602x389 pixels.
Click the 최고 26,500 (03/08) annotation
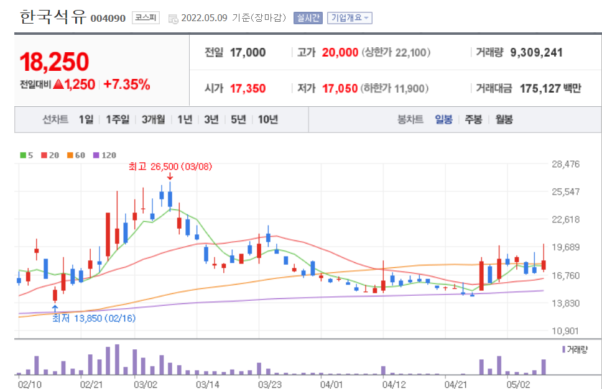[170, 167]
